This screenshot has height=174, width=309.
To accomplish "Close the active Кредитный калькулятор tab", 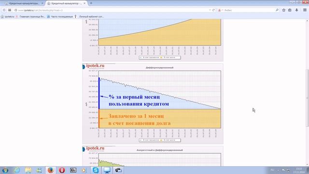I will [x=84, y=3].
